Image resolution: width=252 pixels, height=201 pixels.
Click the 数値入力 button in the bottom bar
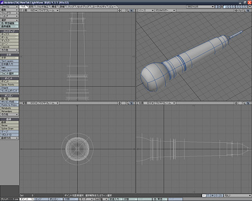tap(115, 199)
